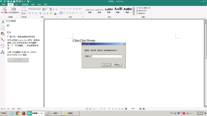This screenshot has height=116, width=207.
Task: Click the Cancel (取消) button in dialog
Action: point(117,65)
